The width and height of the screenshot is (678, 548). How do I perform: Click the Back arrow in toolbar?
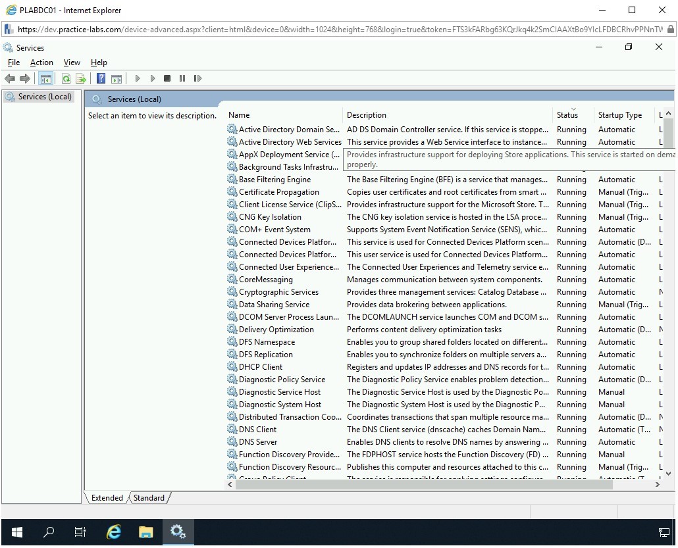(x=10, y=78)
